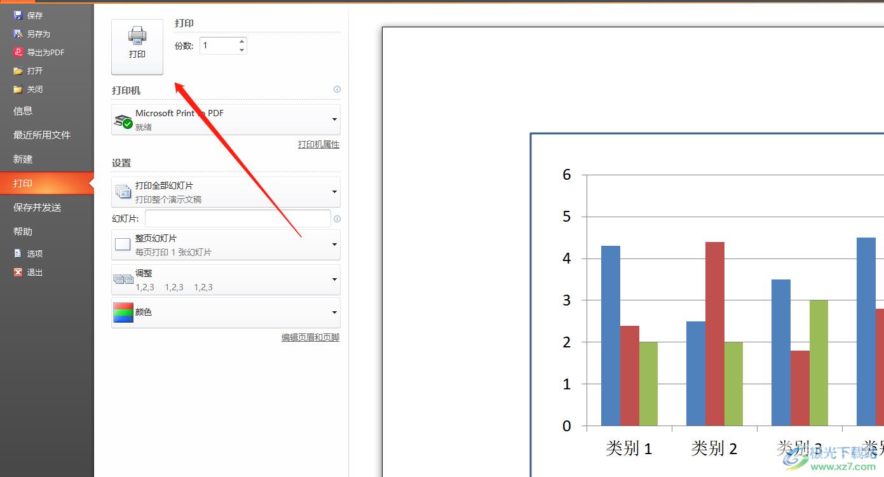The height and width of the screenshot is (477, 884).
Task: Click the green bar of 类别 3 in preview
Action: (819, 363)
